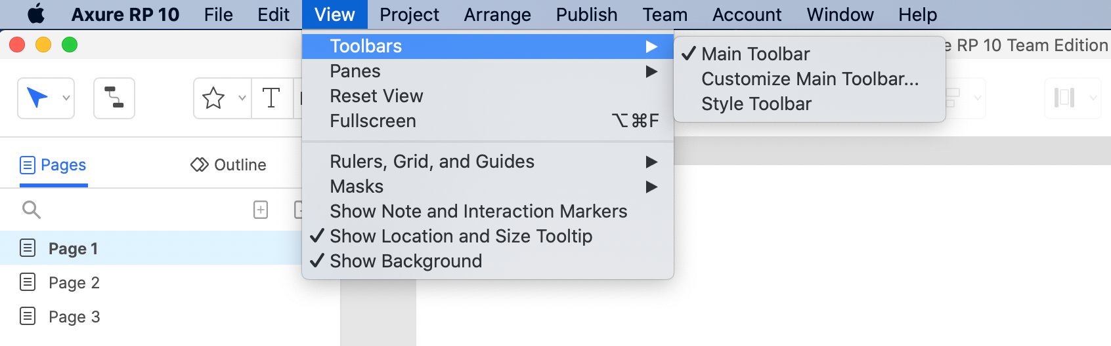Uncheck Show Background option
This screenshot has height=346, width=1111.
click(405, 261)
